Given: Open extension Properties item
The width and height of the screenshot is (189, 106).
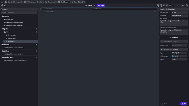Looking at the screenshot, I should [10, 19].
